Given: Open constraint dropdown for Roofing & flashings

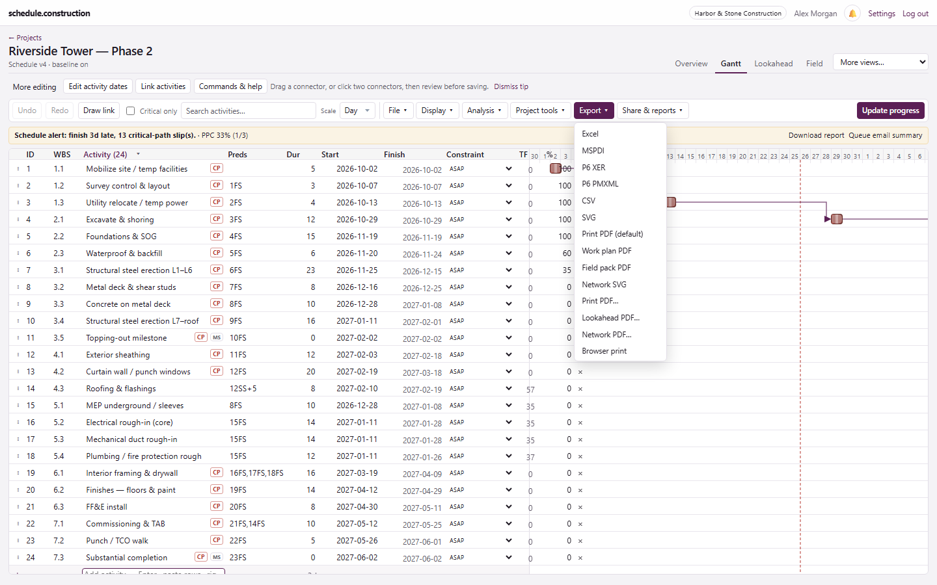Looking at the screenshot, I should [480, 389].
